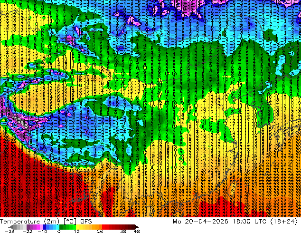Click the '12' legend value
This screenshot has height=233, width=301.
pos(77,231)
